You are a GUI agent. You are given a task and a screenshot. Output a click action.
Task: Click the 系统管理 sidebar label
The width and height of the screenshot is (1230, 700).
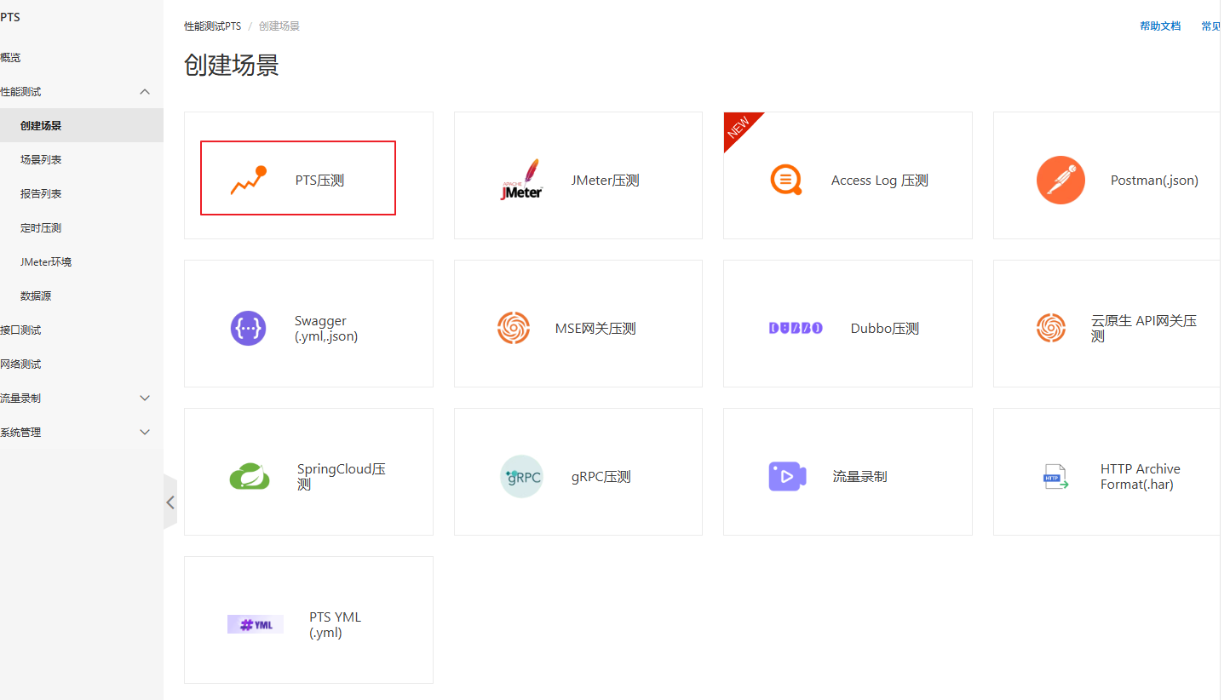point(20,432)
